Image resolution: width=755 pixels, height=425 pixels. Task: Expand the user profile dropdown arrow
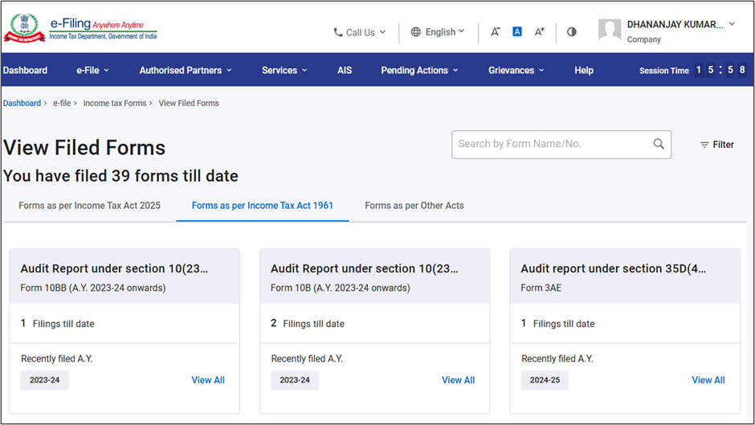732,24
